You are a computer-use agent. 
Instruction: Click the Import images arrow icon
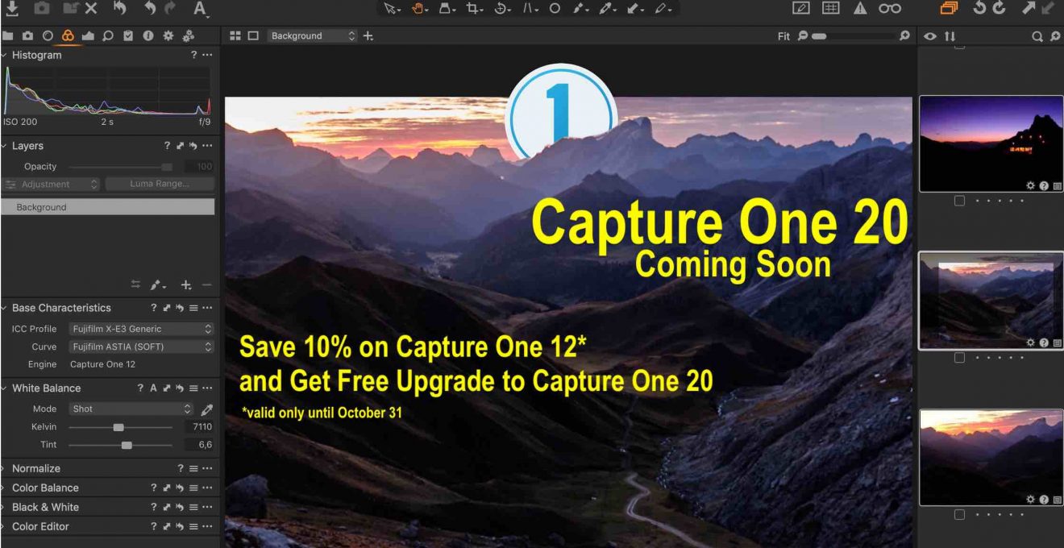[12, 8]
